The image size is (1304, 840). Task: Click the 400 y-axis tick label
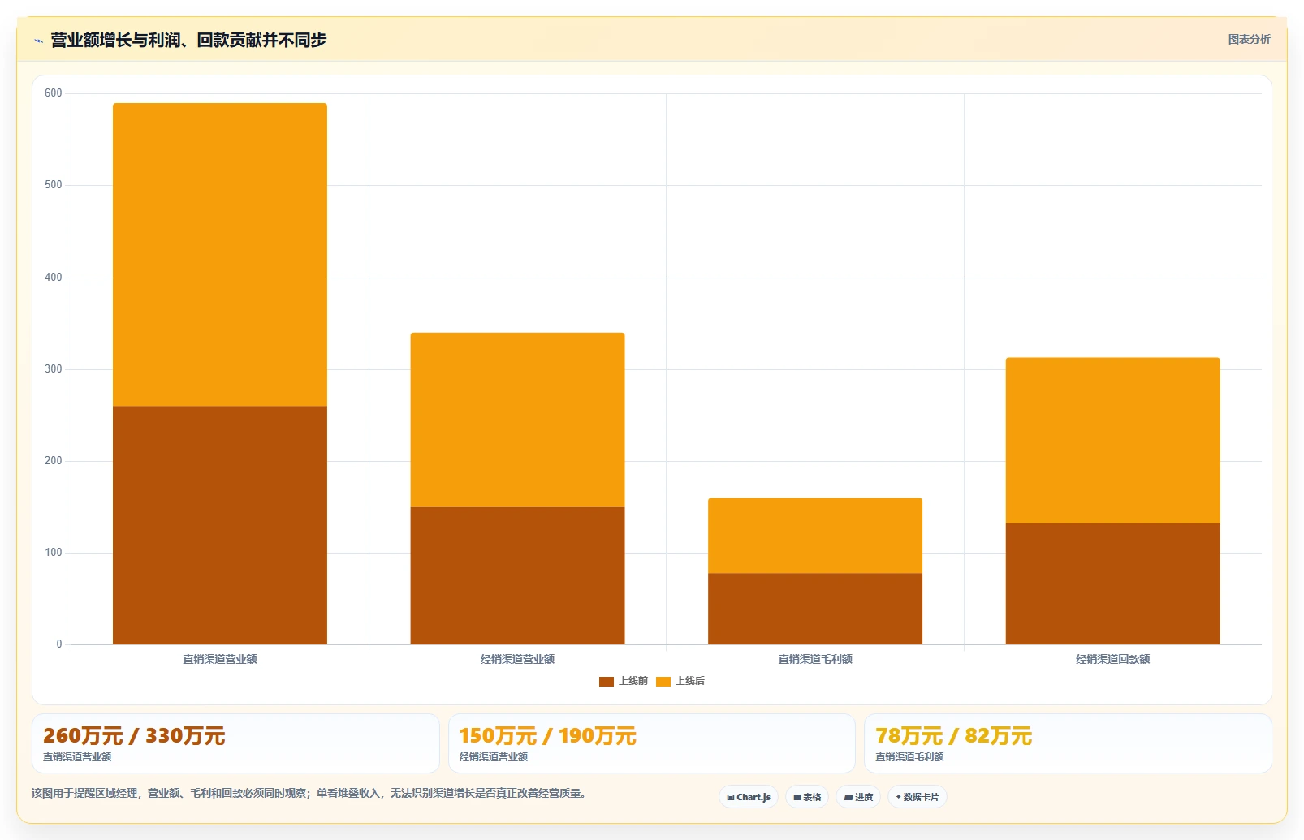point(54,278)
